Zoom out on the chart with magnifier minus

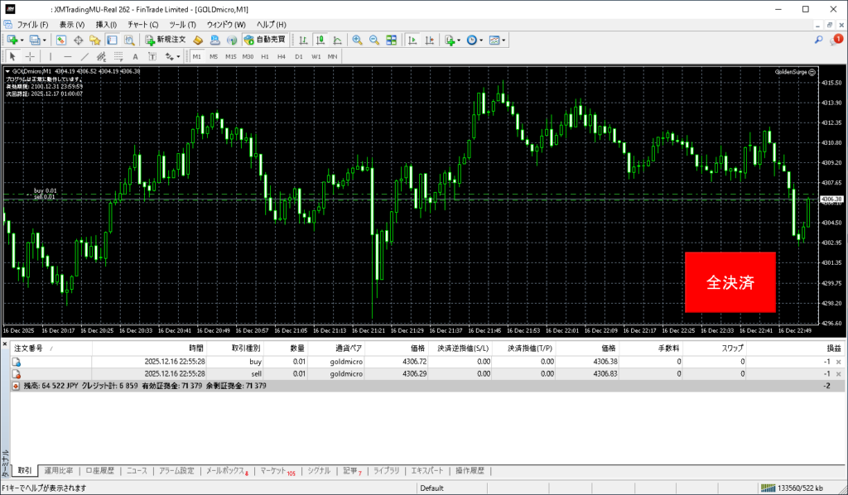point(373,40)
